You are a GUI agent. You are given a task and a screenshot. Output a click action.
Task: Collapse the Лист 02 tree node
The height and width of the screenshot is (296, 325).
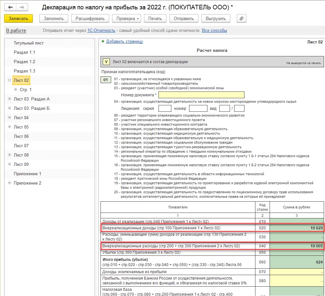click(x=9, y=80)
